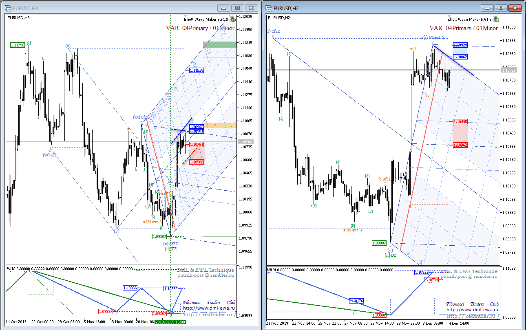This screenshot has width=526, height=330.
Task: Click the Elliott Wave Maker icon on H8 chart
Action: 233,19
